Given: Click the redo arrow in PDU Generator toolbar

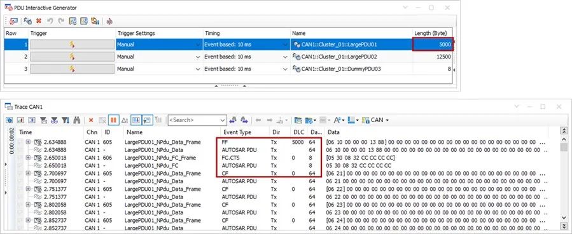Looking at the screenshot, I should coord(60,21).
